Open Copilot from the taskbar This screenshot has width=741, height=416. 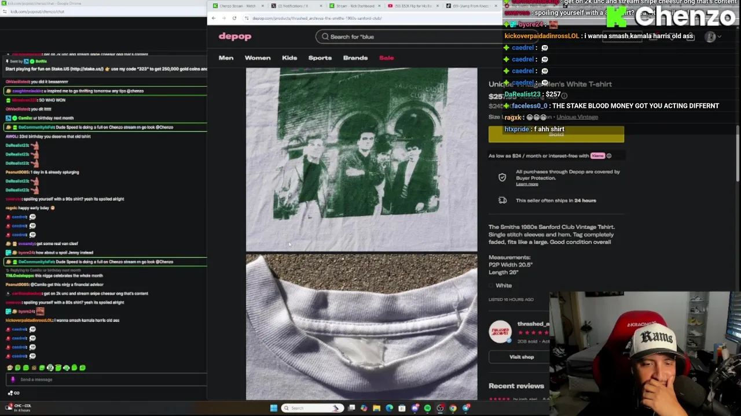pos(364,408)
